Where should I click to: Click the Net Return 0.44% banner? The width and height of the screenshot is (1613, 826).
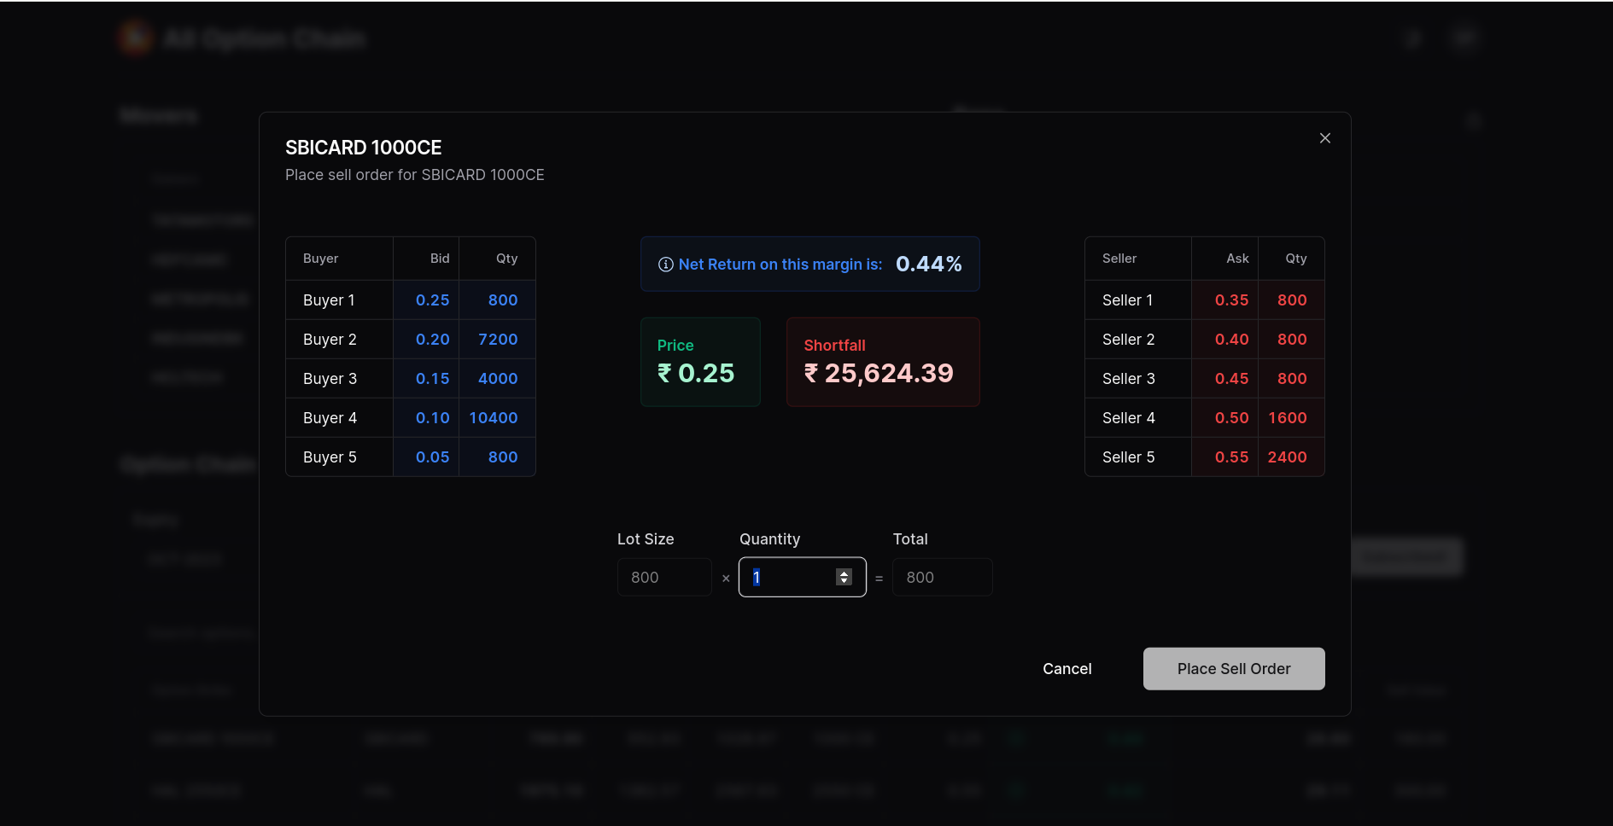click(809, 264)
